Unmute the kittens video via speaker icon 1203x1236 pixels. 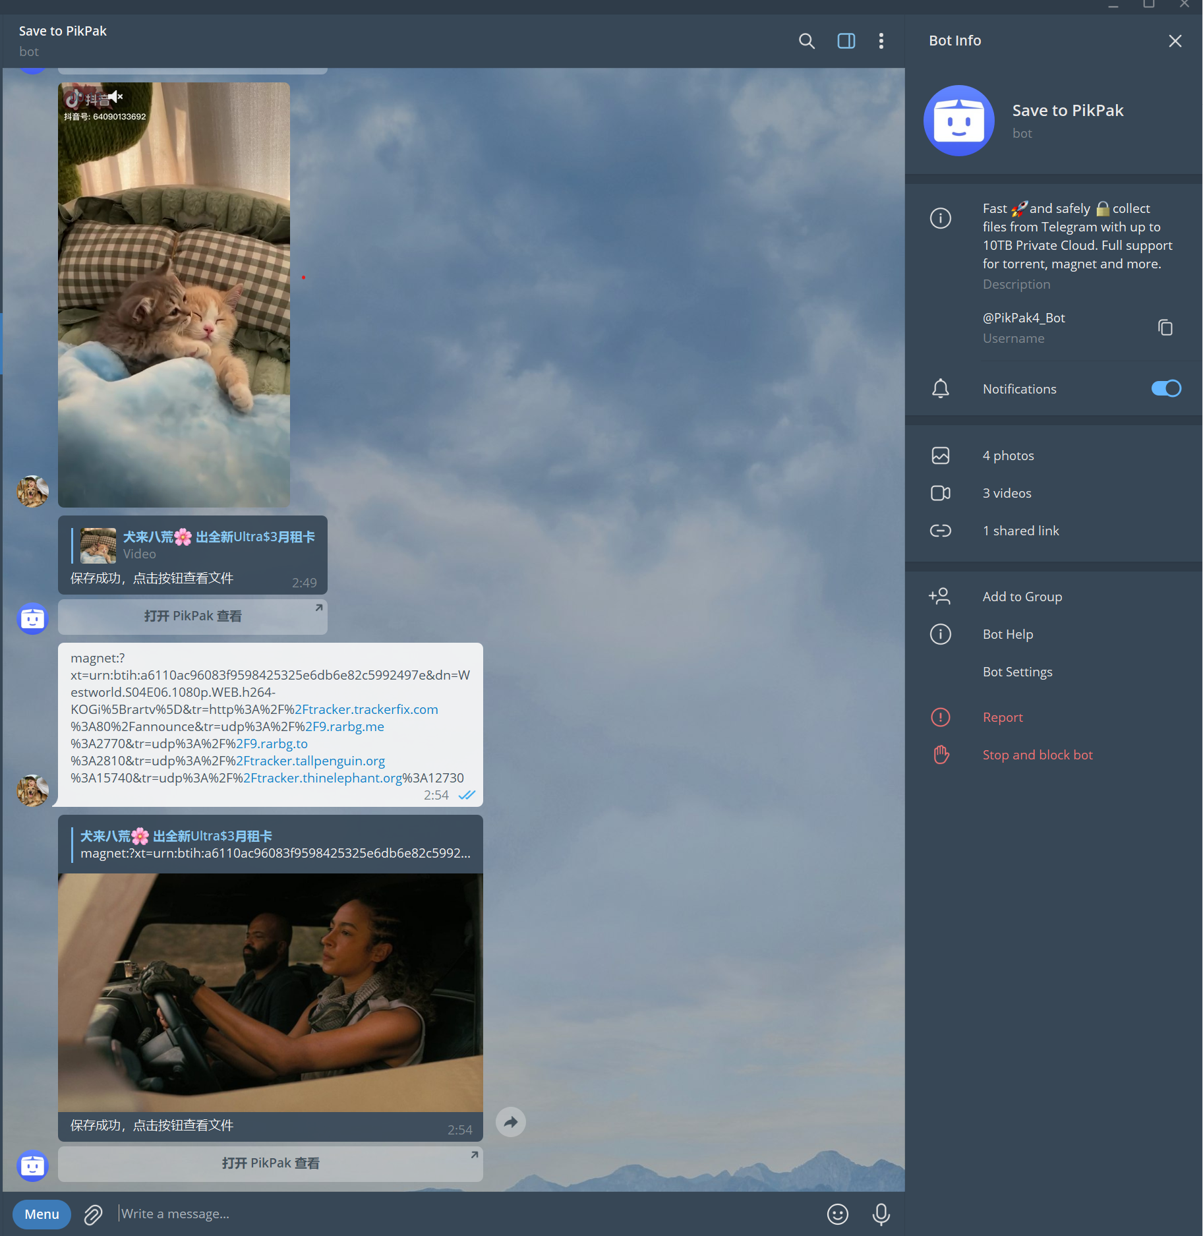(x=116, y=97)
